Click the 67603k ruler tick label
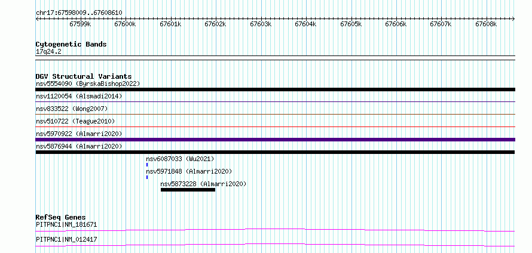532x253 pixels. 261,24
